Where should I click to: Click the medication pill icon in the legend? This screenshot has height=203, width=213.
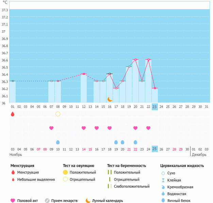pos(47,201)
